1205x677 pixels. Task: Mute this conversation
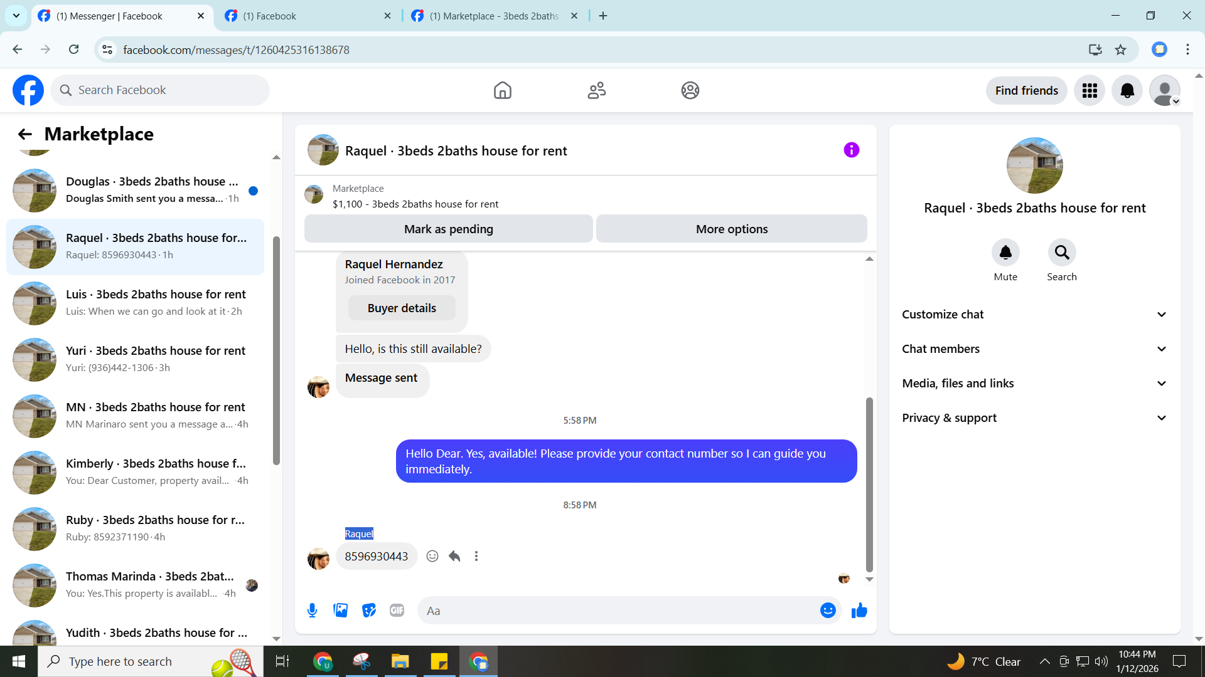[x=1005, y=253]
